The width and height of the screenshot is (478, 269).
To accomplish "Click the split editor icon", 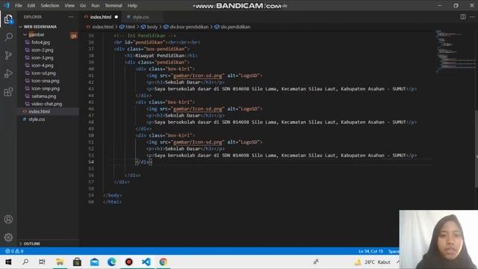I will point(463,16).
